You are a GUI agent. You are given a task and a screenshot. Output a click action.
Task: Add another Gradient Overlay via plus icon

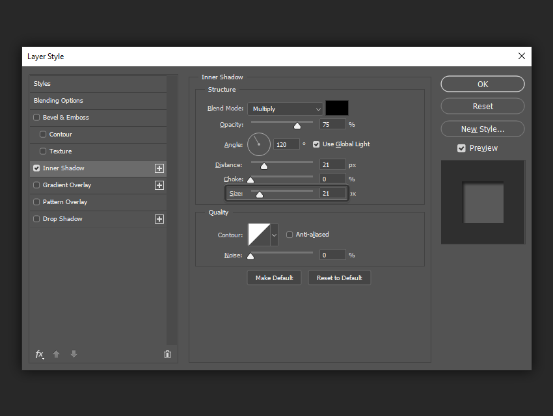point(159,185)
